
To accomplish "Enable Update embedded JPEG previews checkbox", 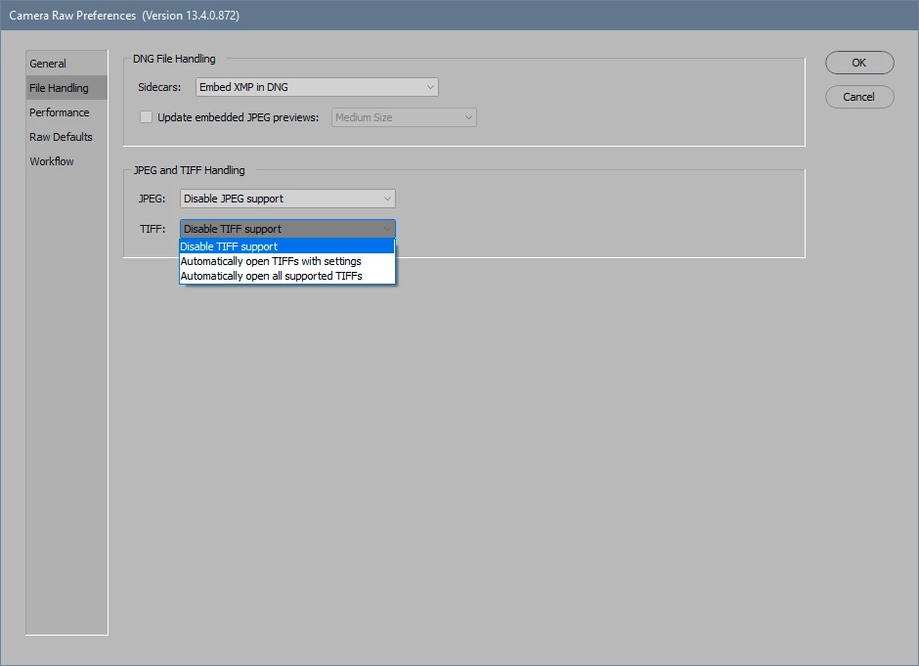I will 146,117.
